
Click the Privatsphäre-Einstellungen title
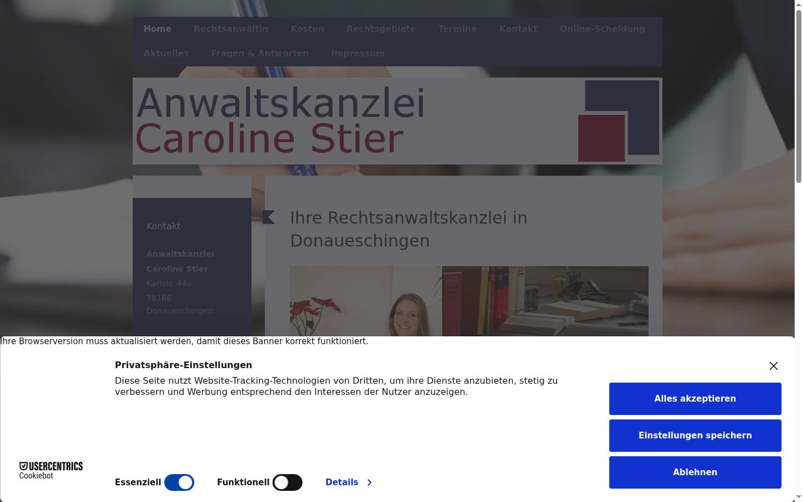(x=183, y=365)
